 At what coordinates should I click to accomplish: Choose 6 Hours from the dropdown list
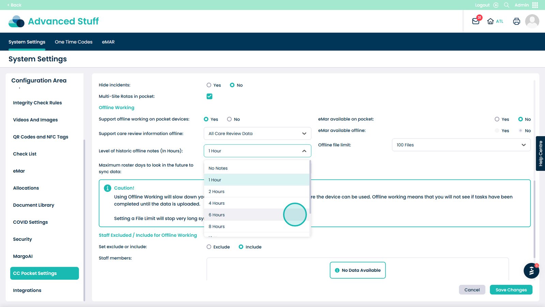217,215
